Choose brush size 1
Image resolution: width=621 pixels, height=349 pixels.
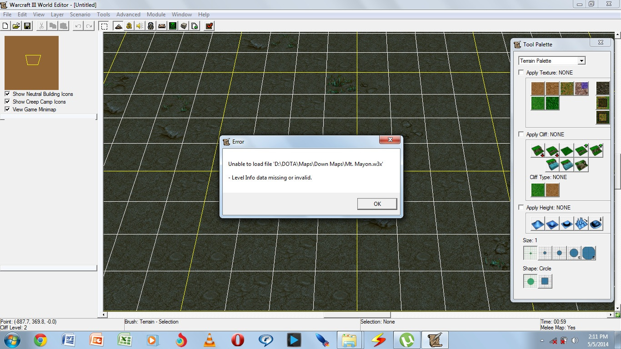point(531,253)
